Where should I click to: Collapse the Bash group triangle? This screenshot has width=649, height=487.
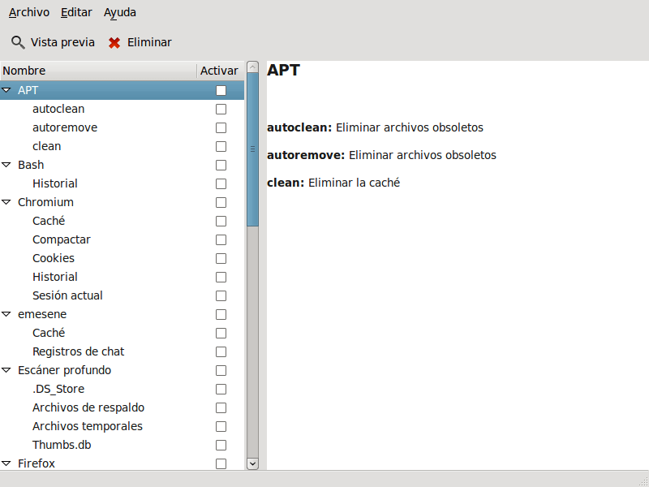[6, 165]
